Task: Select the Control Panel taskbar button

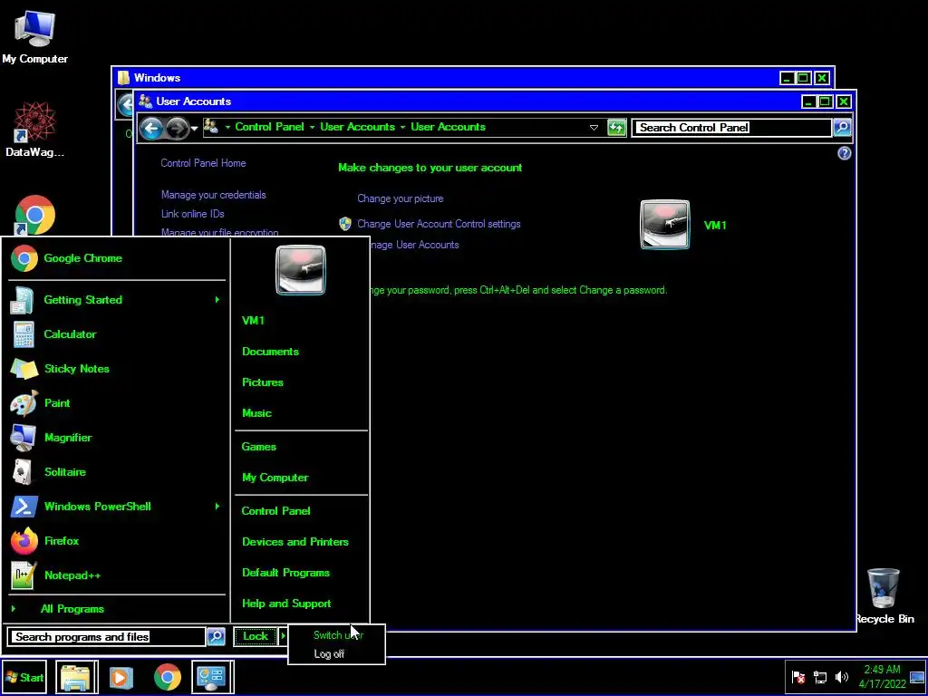Action: click(212, 677)
